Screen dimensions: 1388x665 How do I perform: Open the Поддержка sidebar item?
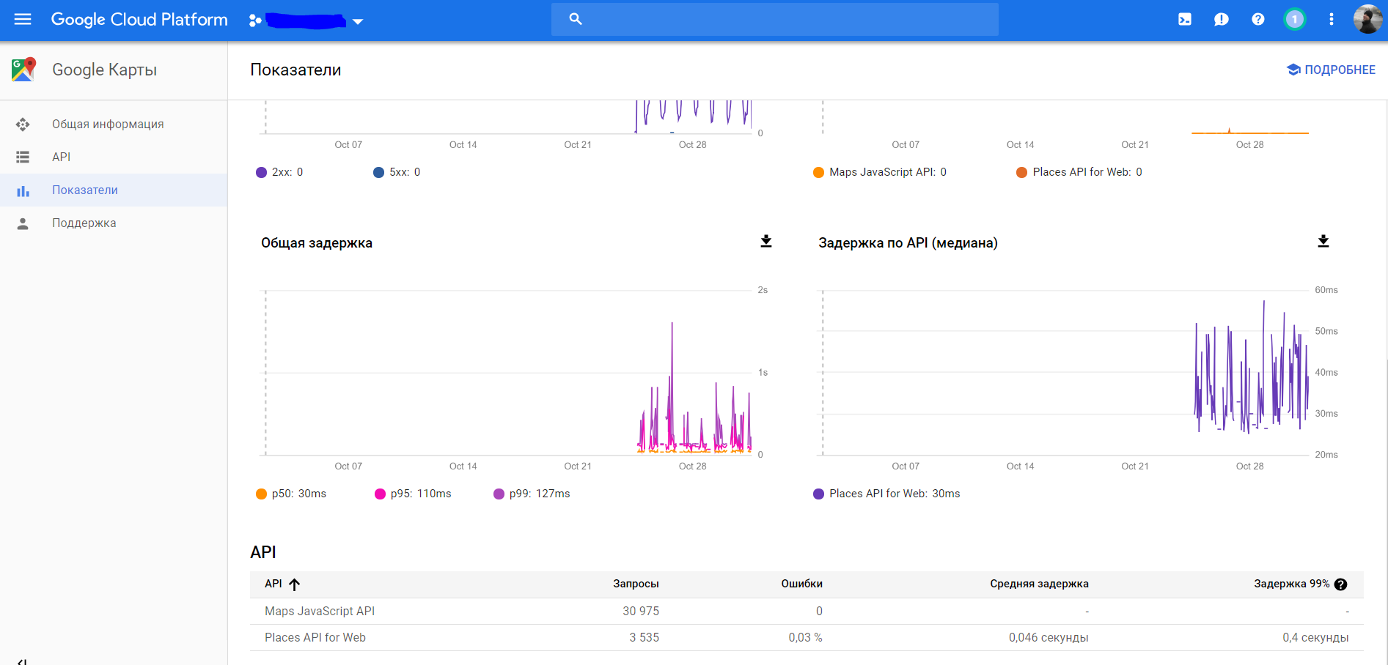[x=84, y=223]
